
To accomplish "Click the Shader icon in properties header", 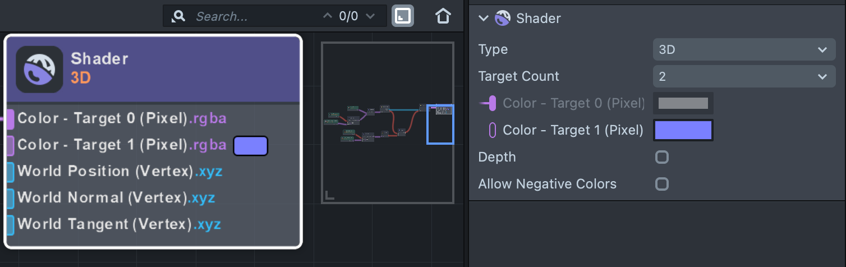I will [x=502, y=19].
